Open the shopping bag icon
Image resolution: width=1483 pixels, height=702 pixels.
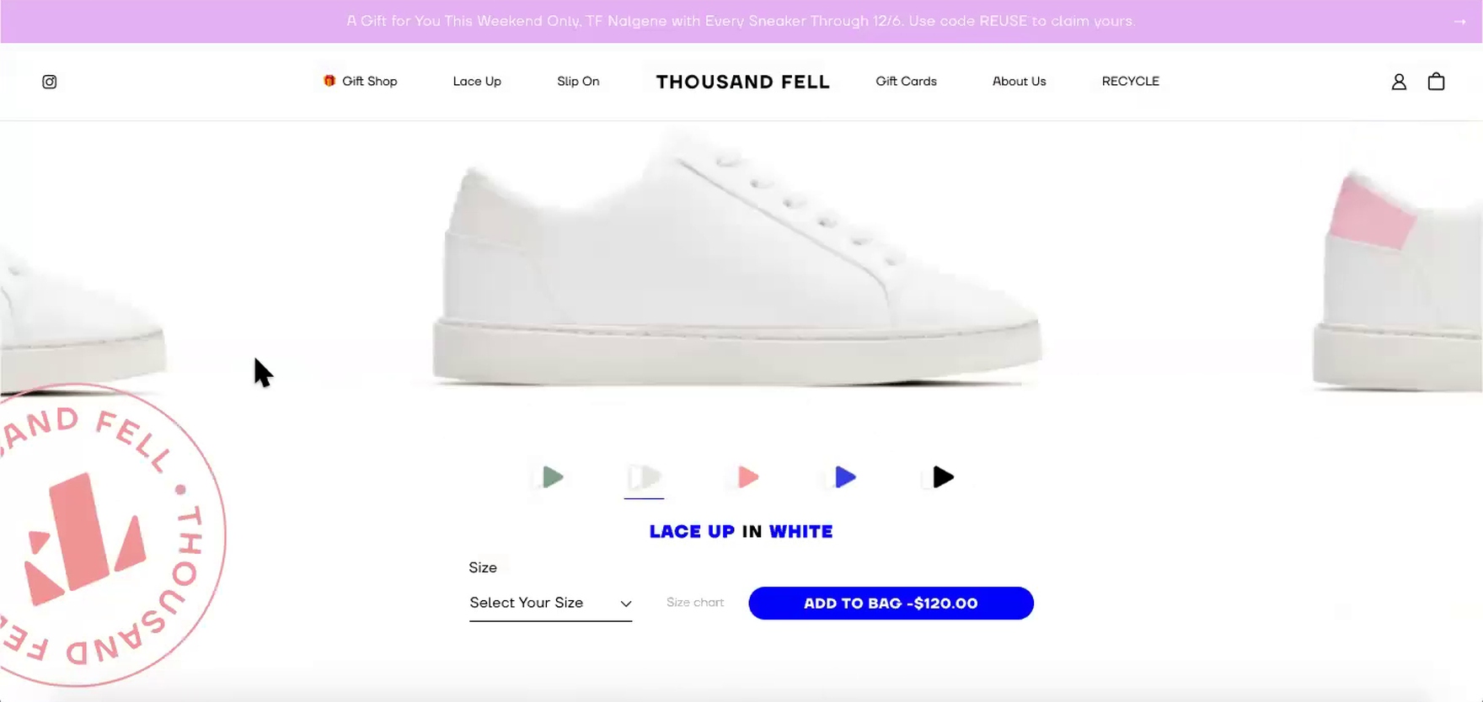coord(1437,82)
